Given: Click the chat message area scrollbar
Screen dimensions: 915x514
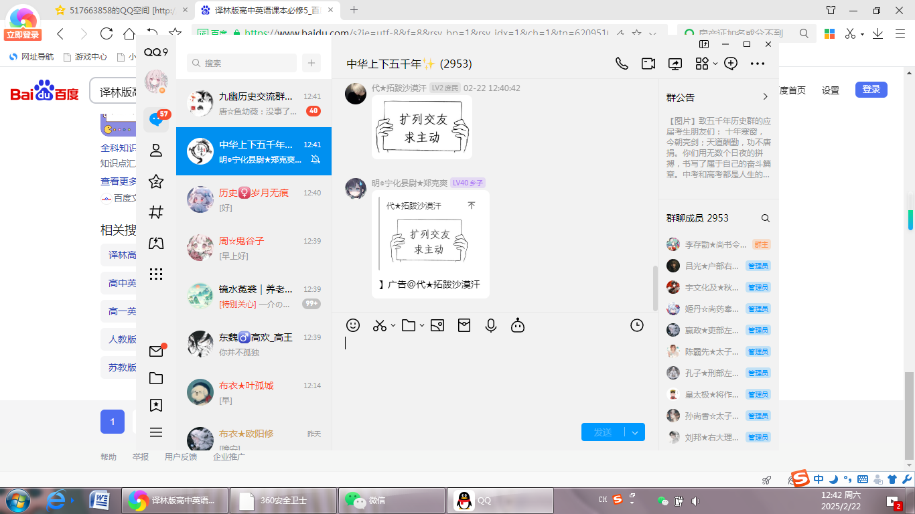Looking at the screenshot, I should (655, 286).
